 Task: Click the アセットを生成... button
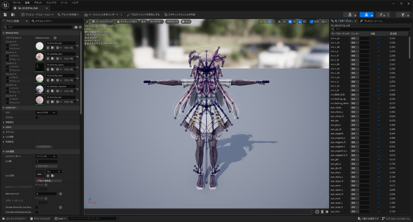pyautogui.click(x=48, y=181)
